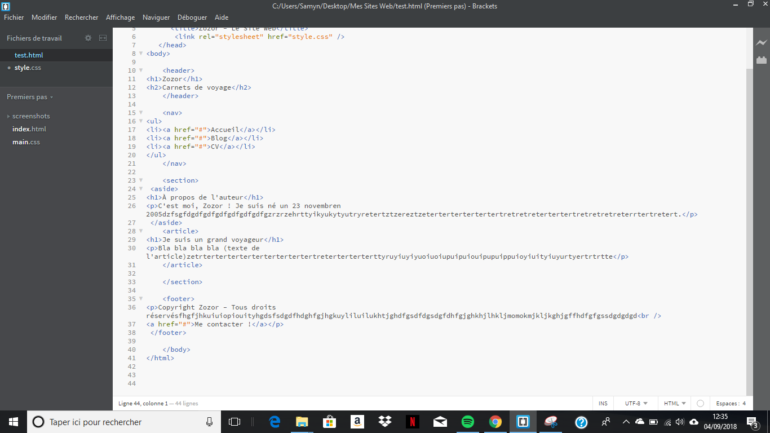
Task: Open style.css from working files
Action: click(28, 68)
